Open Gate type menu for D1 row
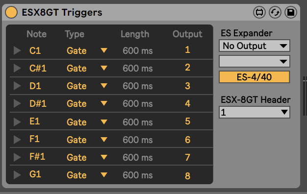 pos(87,86)
